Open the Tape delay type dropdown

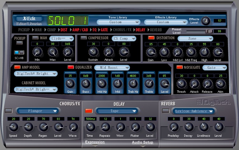(x=117, y=111)
